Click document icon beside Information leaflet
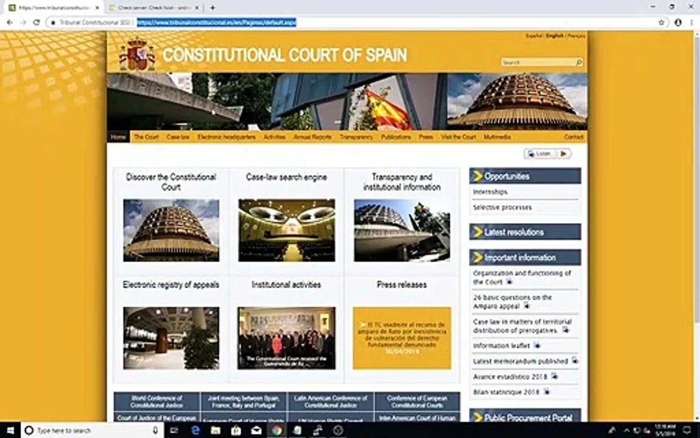 pos(537,345)
